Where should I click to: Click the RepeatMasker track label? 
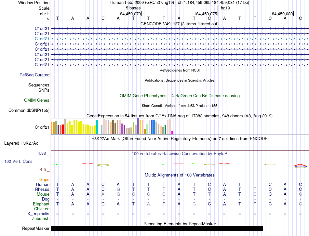click(36, 228)
